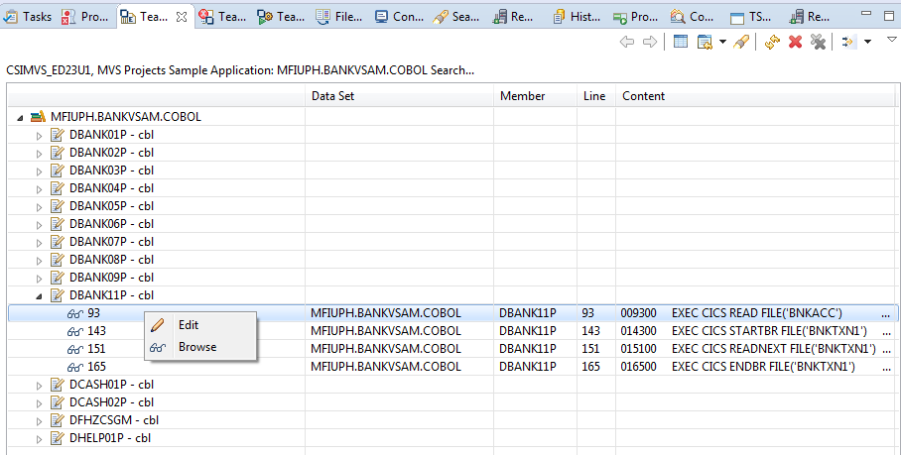
Task: Sort by the Content column header
Action: tap(755, 96)
